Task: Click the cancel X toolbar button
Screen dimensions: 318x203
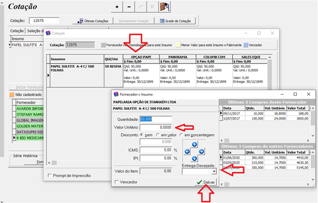Action: click(x=153, y=7)
